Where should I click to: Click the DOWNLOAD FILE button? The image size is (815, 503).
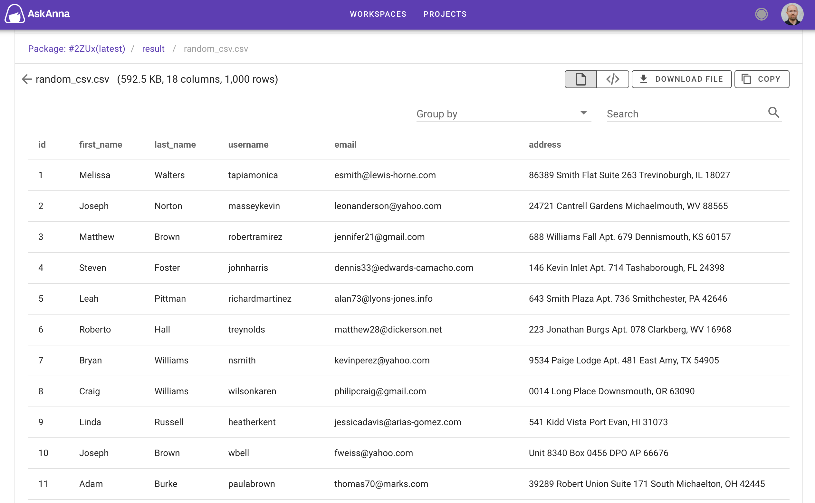(x=681, y=78)
